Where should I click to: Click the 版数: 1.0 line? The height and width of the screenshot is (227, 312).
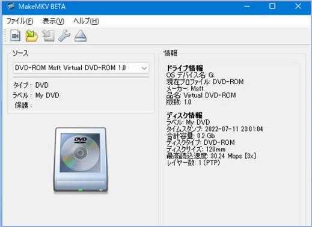pos(179,102)
